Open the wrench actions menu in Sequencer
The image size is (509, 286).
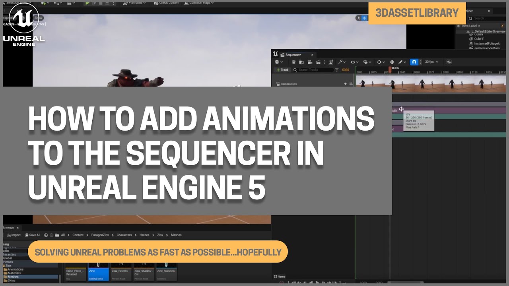342,62
